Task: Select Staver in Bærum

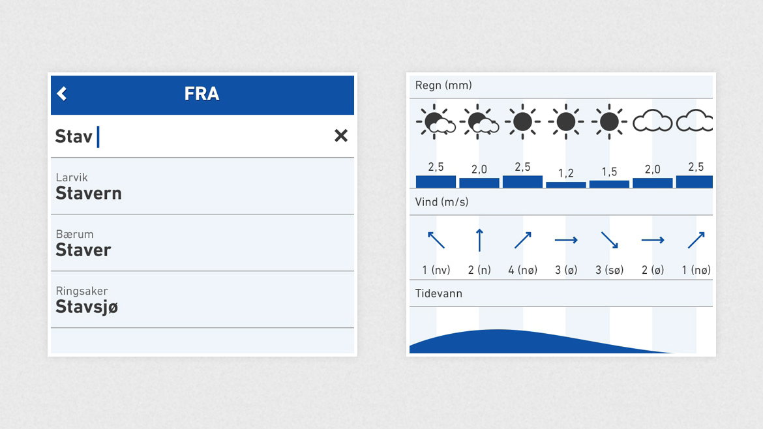Action: click(x=202, y=243)
